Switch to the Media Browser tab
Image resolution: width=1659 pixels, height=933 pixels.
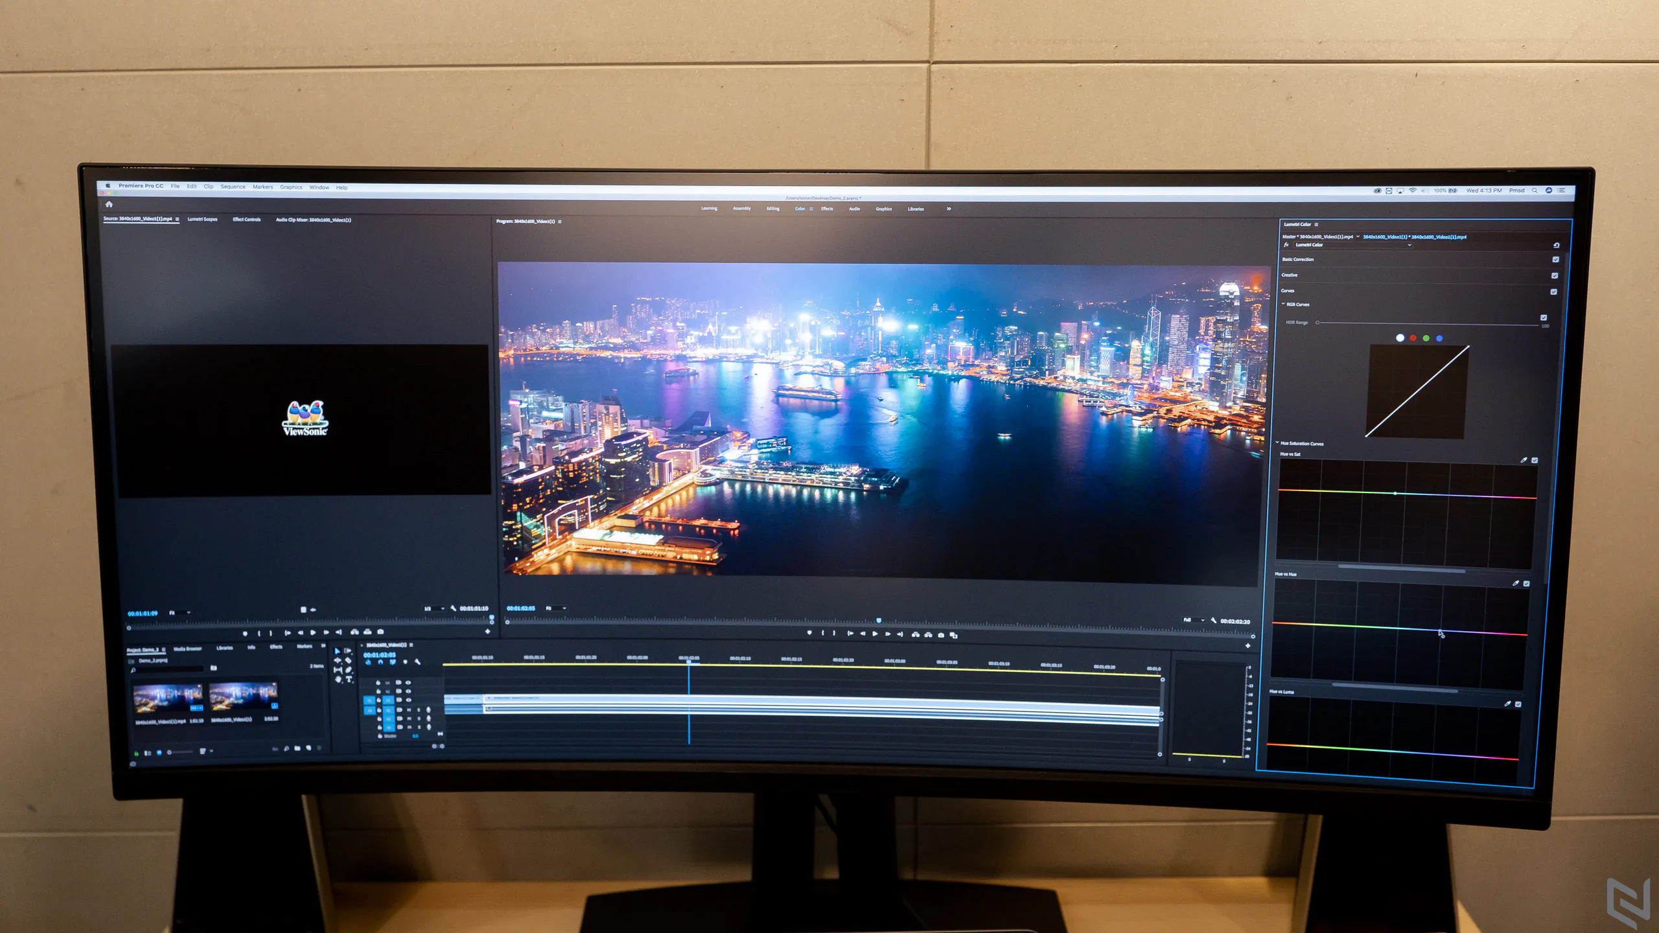click(x=187, y=648)
